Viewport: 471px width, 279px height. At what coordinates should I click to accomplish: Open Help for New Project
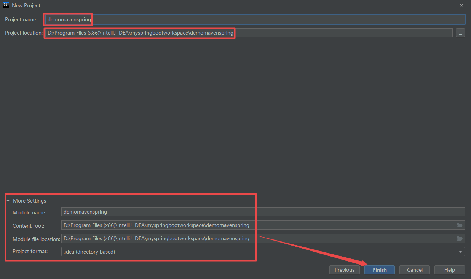coord(450,270)
